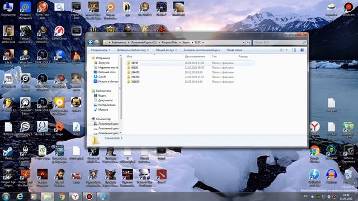Open the Life Is Strange desktop icon

click(x=8, y=58)
